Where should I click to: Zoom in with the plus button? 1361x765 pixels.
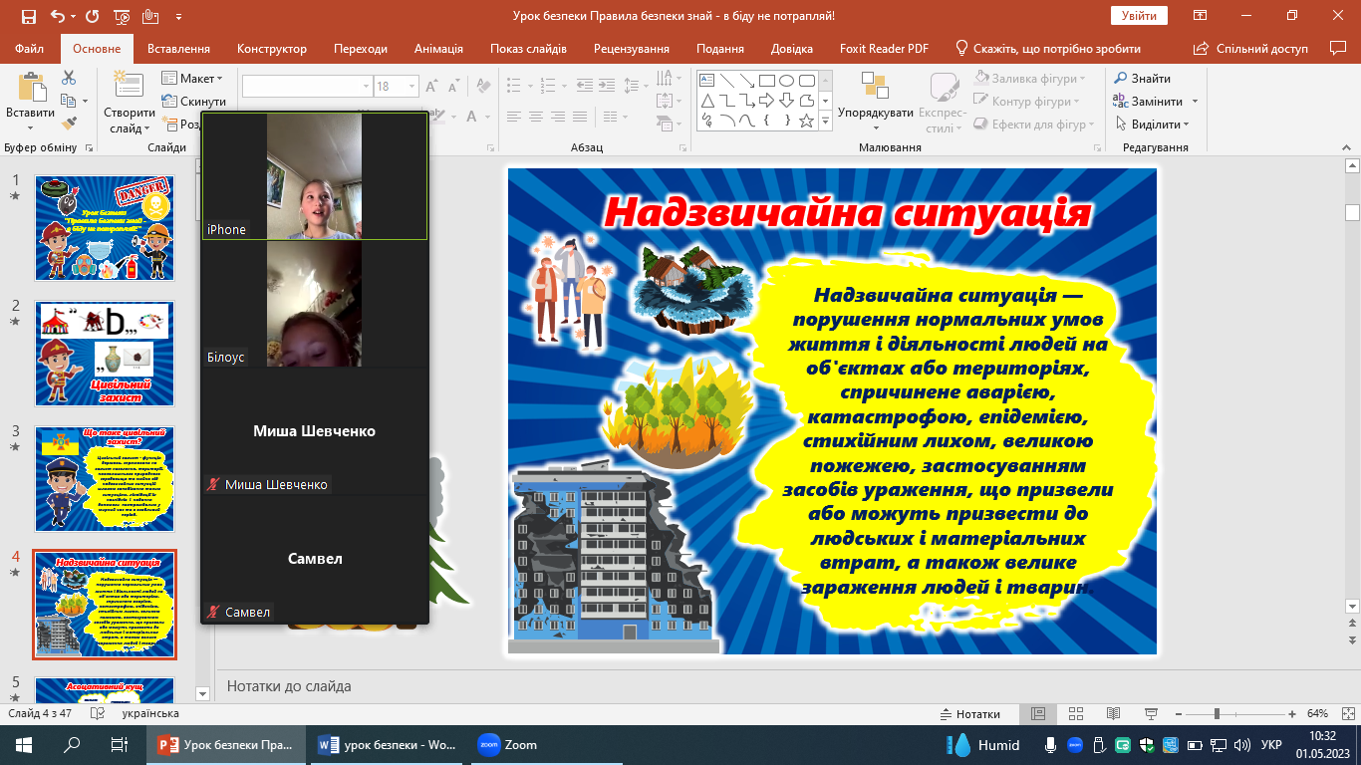tap(1291, 714)
